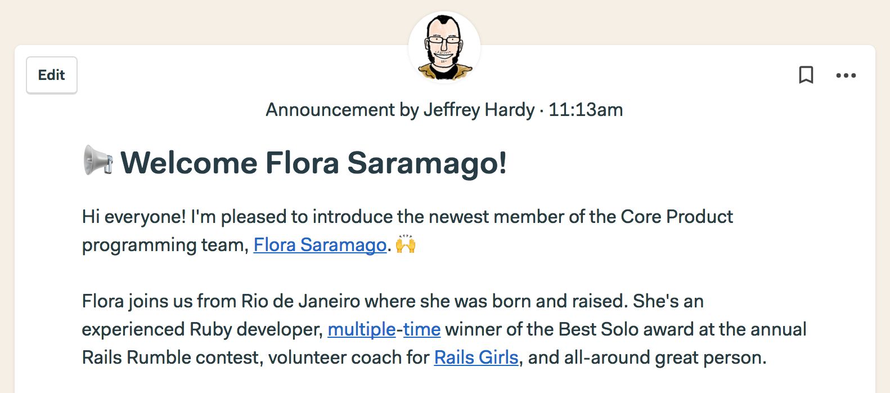This screenshot has height=393, width=890.
Task: Click the paragraph about Rio de Janeiro
Action: point(444,329)
